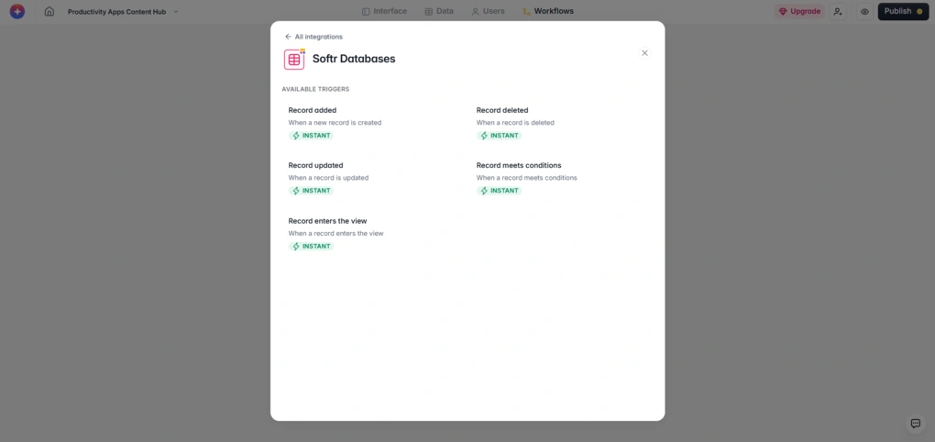Screen dimensions: 935x442
Task: Select the Workflows tab
Action: (x=548, y=11)
